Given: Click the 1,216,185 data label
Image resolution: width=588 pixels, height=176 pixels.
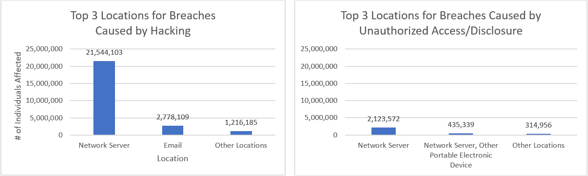Looking at the screenshot, I should click(x=241, y=122).
